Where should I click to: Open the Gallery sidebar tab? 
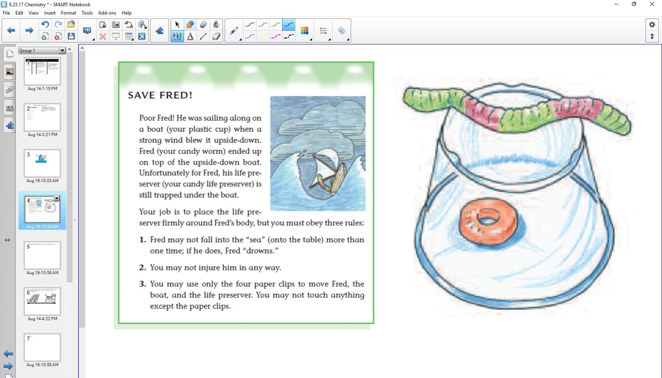(9, 72)
